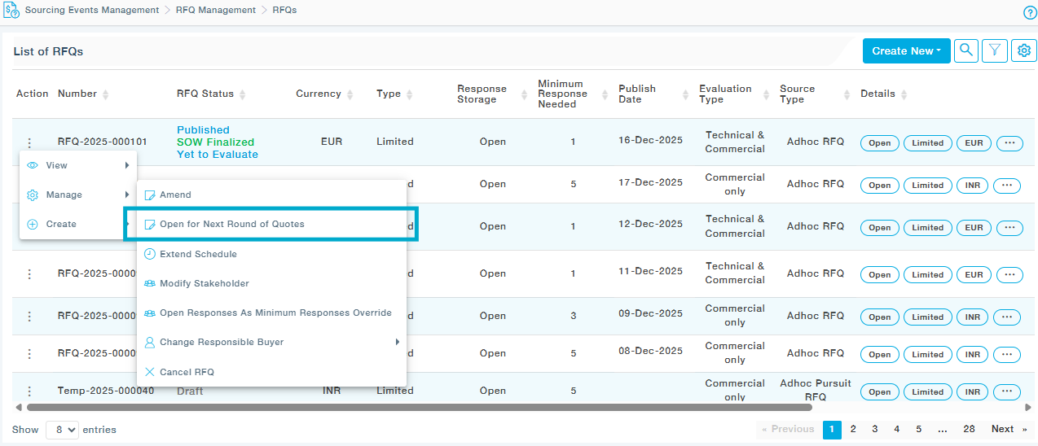
Task: Click Sourcing Events Management module icon
Action: coord(12,11)
